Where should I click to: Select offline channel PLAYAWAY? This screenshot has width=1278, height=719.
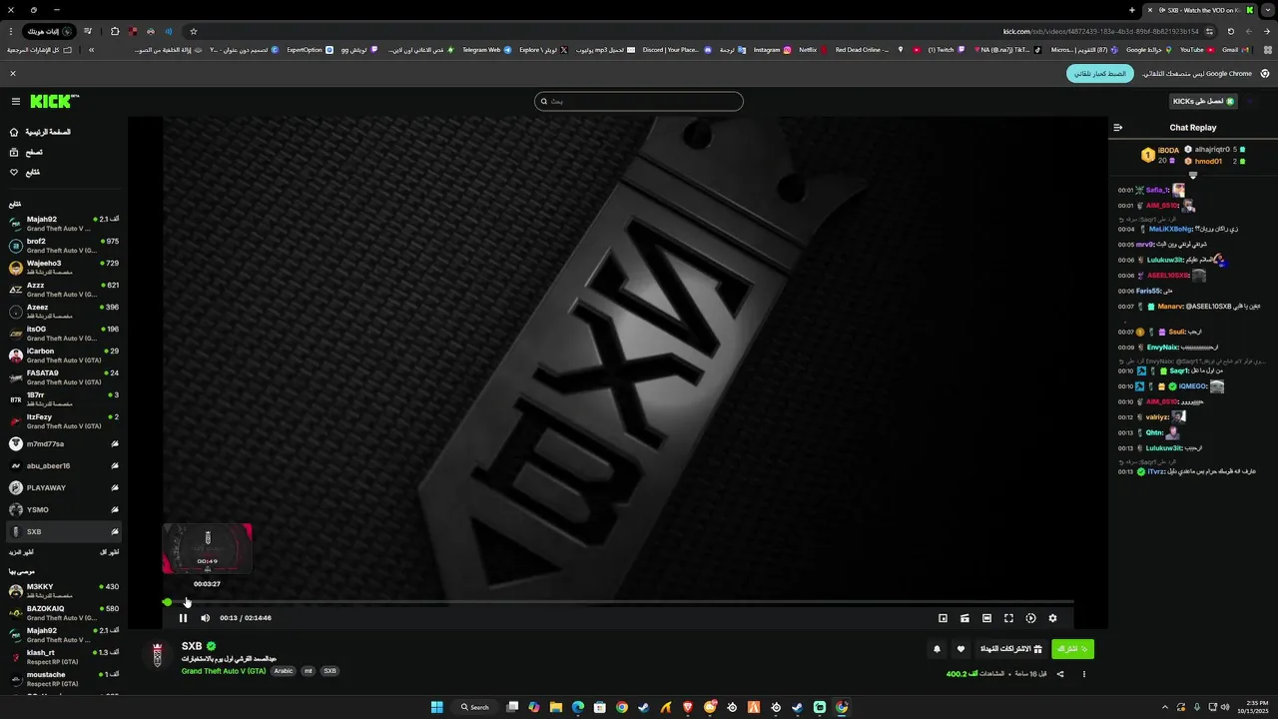point(64,487)
